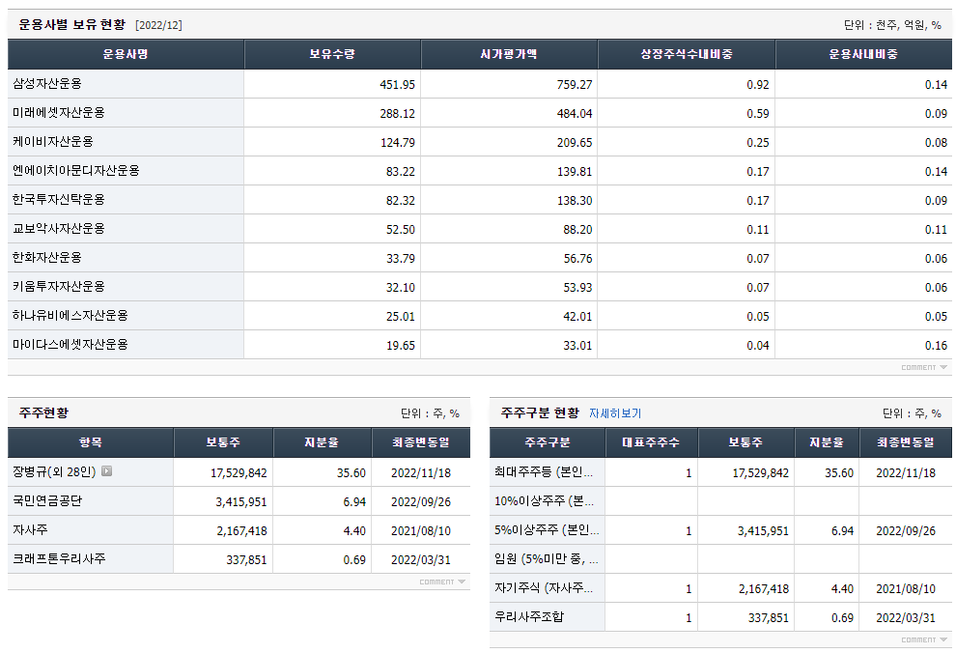The image size is (956, 653).
Task: Click 337,851 in 주주현황 table
Action: point(246,559)
